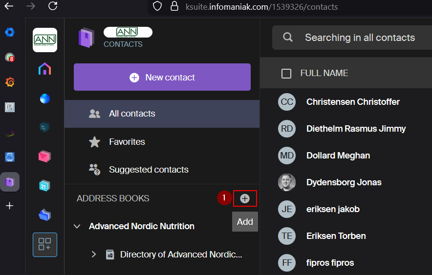Open the Calendar app icon showing 21
This screenshot has width=432, height=275.
pos(44,185)
